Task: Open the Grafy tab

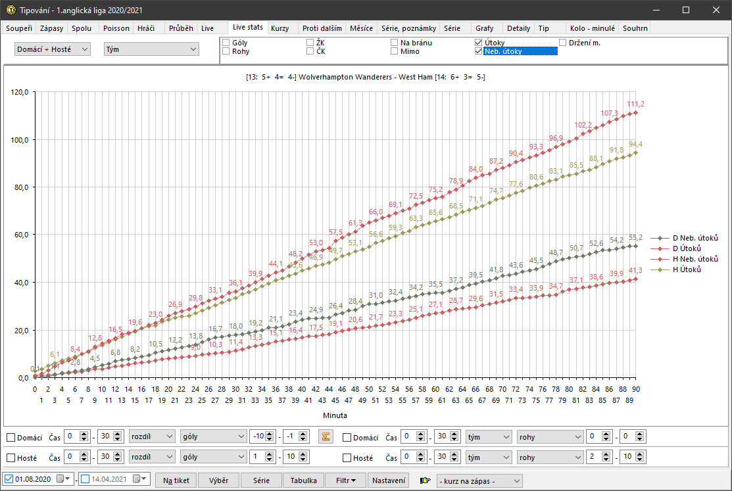Action: [484, 28]
